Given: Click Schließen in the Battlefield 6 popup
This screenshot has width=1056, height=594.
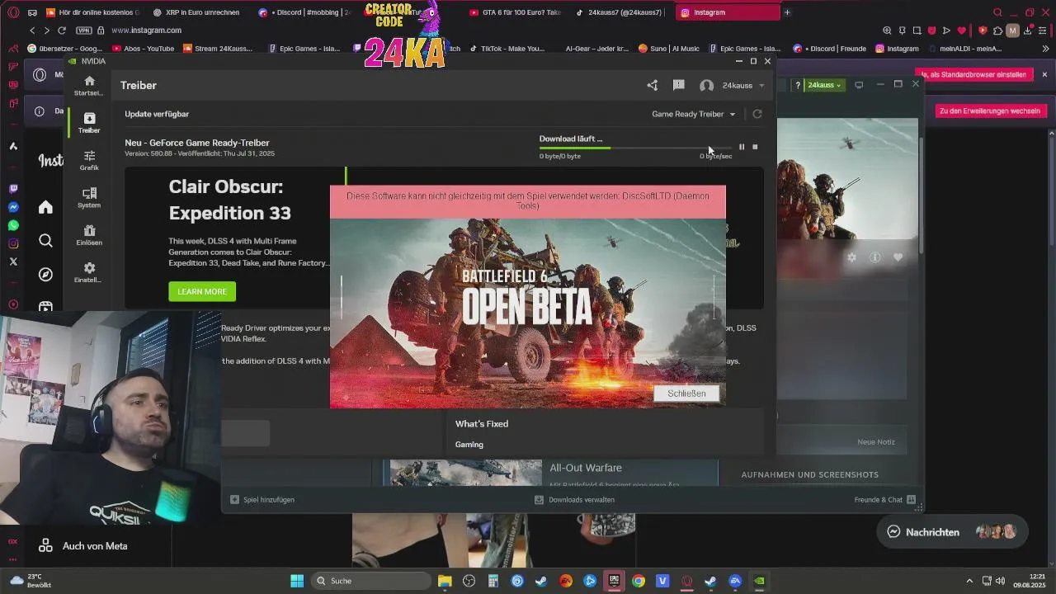Looking at the screenshot, I should (686, 394).
